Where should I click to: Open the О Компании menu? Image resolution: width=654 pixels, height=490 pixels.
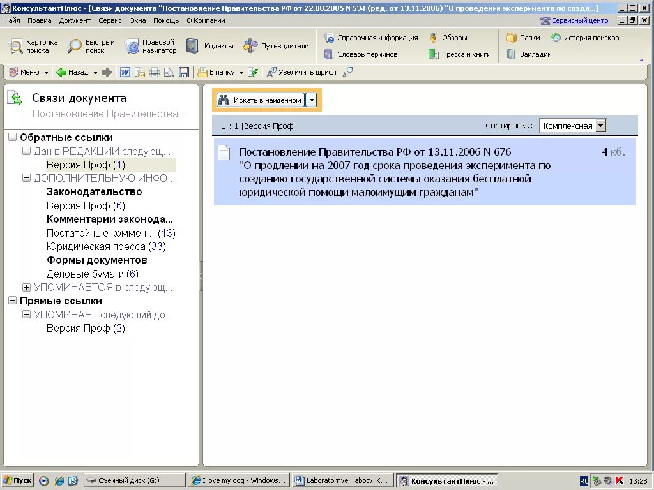[206, 20]
